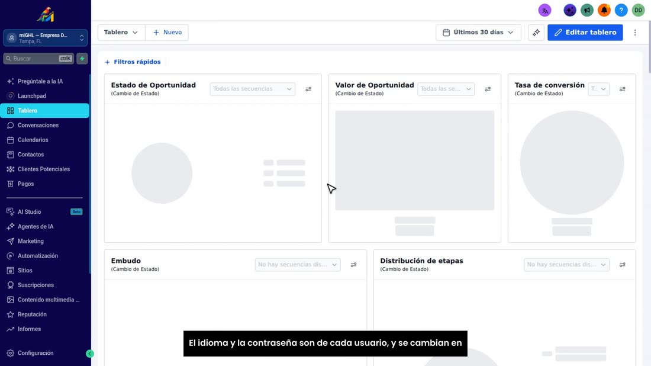
Task: Open the megaphone announcements icon
Action: pyautogui.click(x=586, y=11)
